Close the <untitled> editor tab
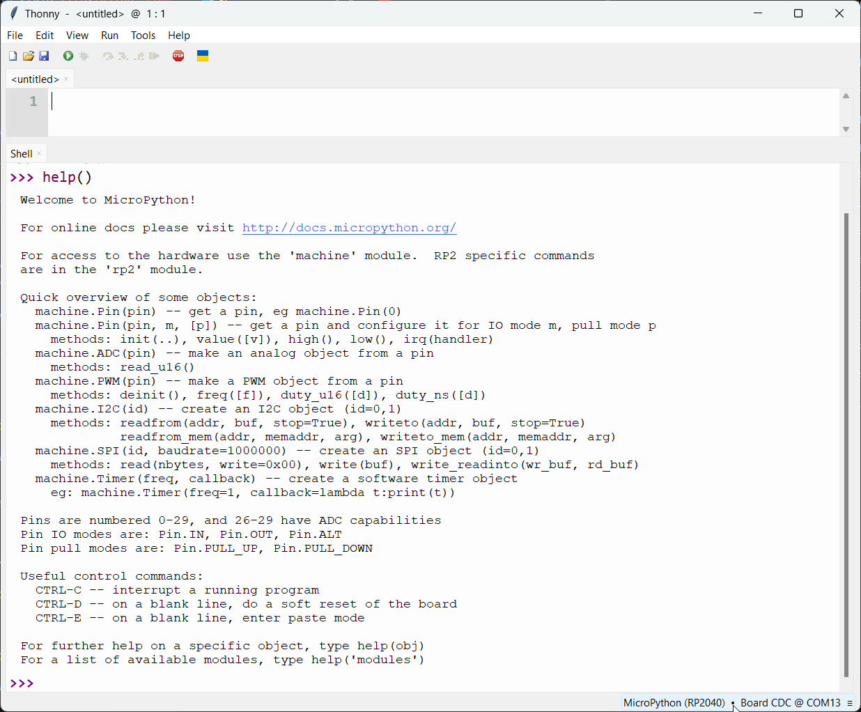861x712 pixels. point(66,79)
